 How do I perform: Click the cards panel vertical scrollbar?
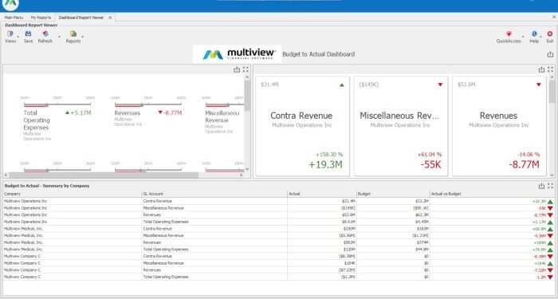tap(552, 92)
